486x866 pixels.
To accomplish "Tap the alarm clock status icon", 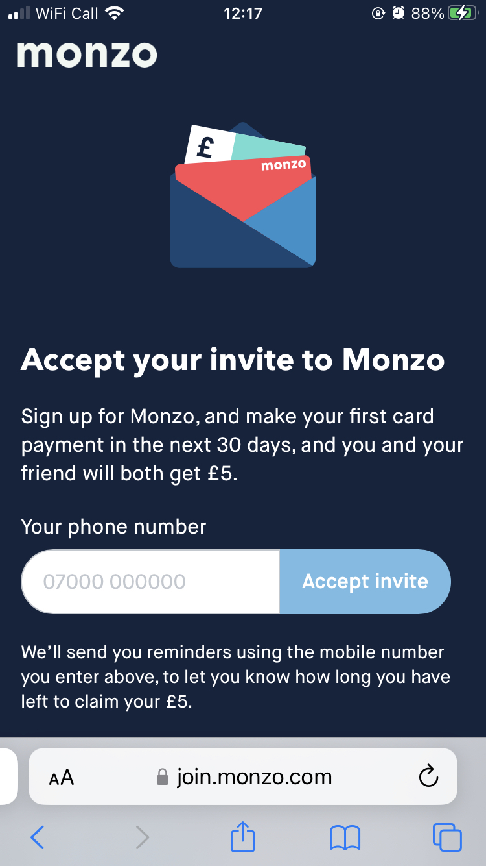I will (398, 12).
